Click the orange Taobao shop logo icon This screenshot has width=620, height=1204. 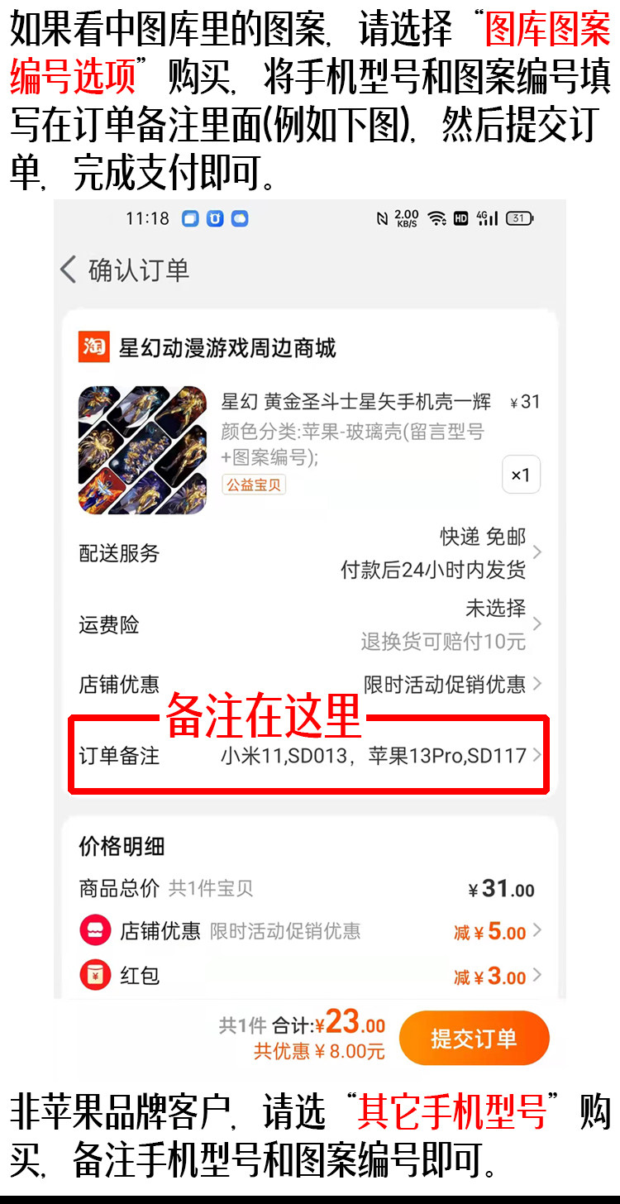tap(93, 347)
